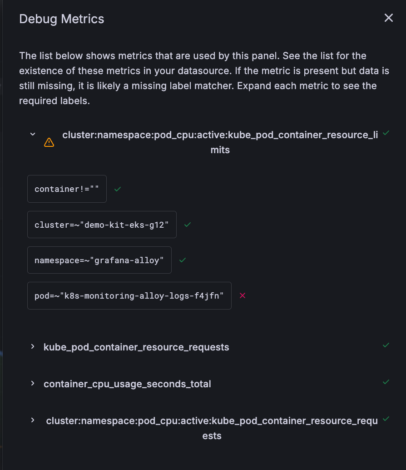Click the green checkmark beside container!="" matcher
This screenshot has width=406, height=470.
117,189
